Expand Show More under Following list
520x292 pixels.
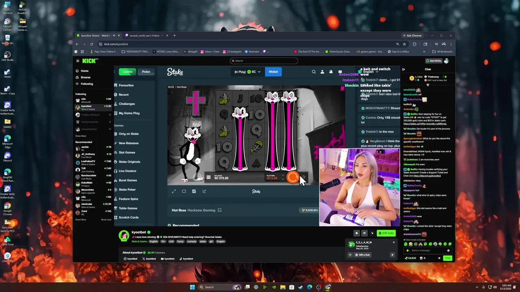click(x=80, y=136)
